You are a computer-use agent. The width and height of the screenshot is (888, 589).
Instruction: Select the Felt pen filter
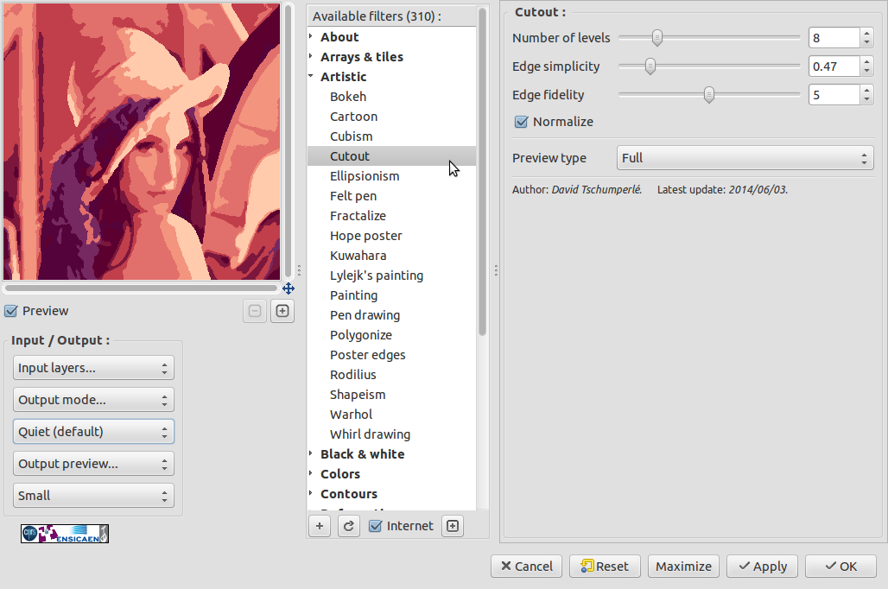353,196
